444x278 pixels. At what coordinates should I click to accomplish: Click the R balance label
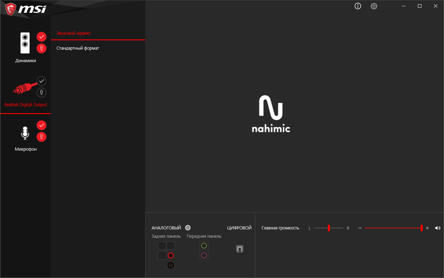348,228
